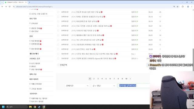194x109 pixels.
Task: Open author menu in the 06:24 row
Action: (x=134, y=12)
